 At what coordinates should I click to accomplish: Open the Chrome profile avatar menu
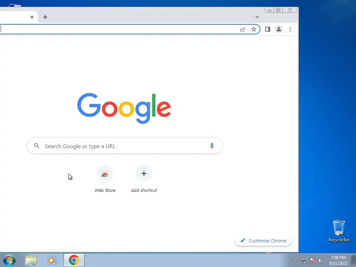(x=279, y=29)
